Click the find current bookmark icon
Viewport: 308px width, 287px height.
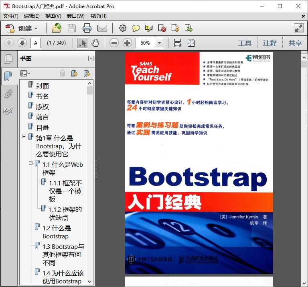(x=87, y=74)
